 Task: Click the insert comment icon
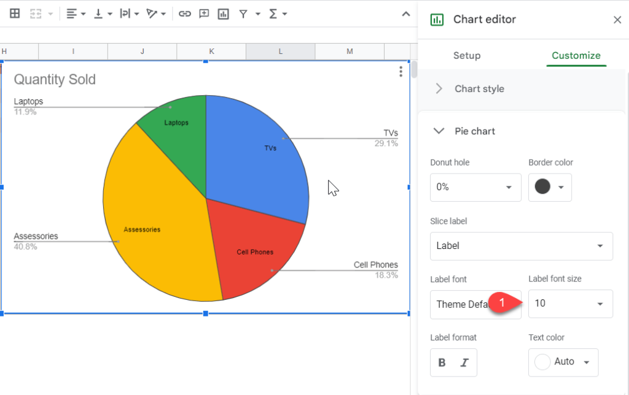tap(204, 13)
